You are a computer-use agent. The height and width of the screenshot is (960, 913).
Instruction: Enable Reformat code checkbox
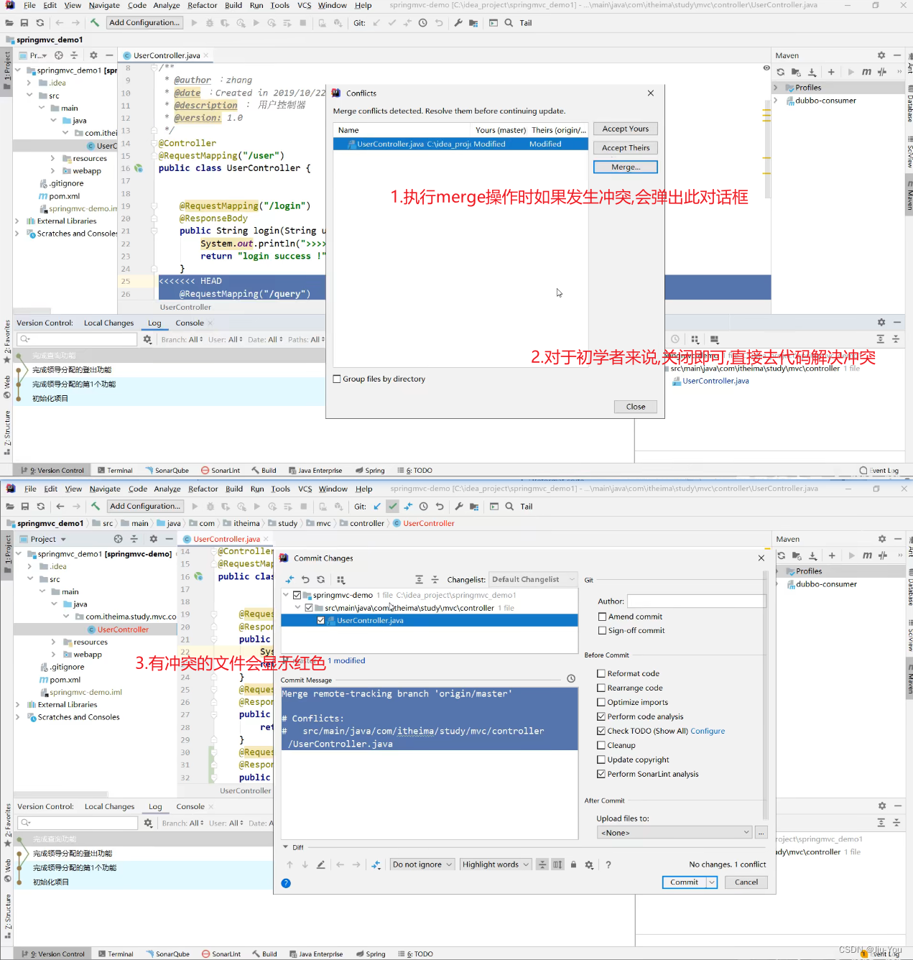[601, 673]
